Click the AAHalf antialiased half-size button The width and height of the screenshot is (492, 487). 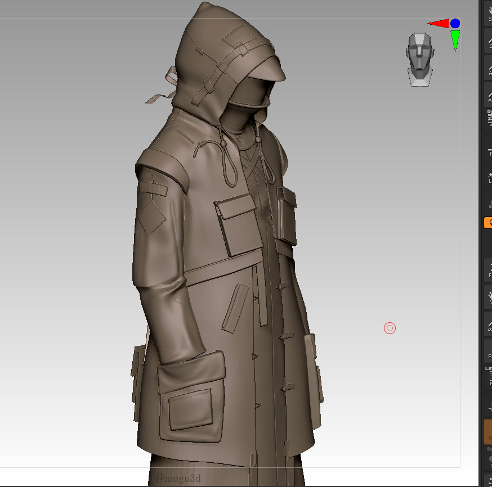tap(489, 93)
